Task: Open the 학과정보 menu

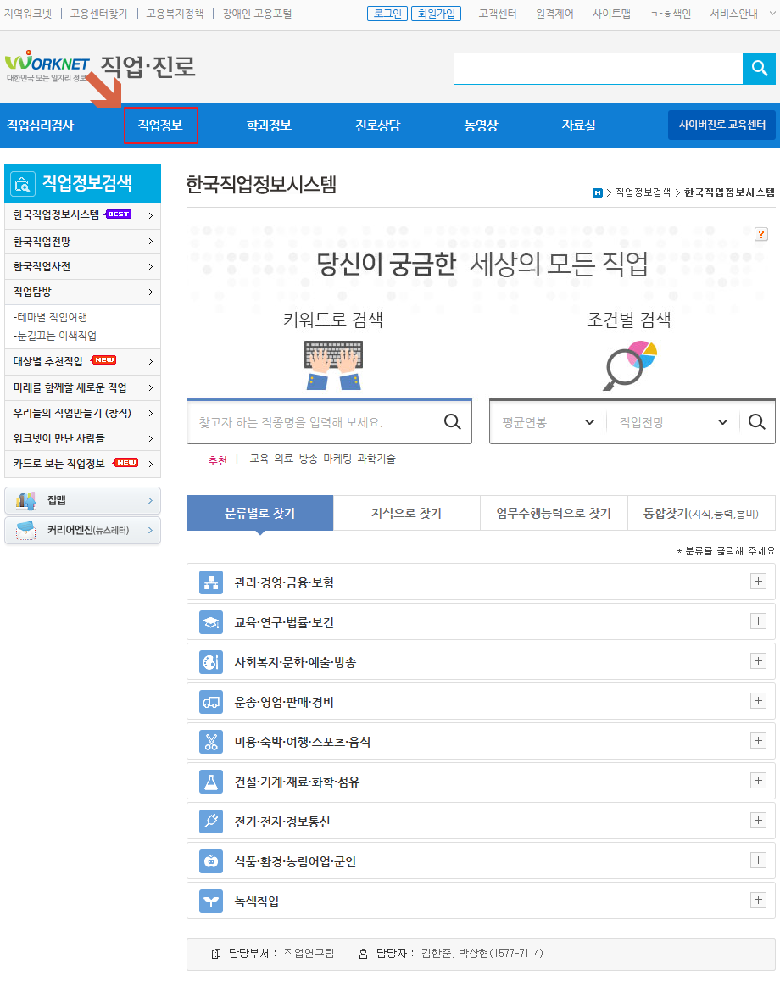Action: (x=269, y=125)
